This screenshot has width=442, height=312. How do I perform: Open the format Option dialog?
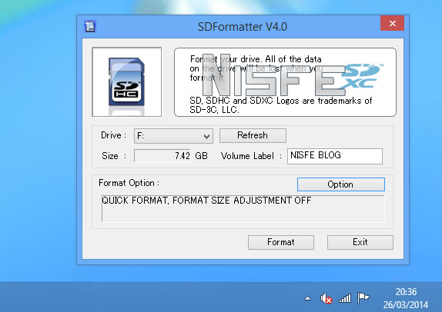coord(341,184)
